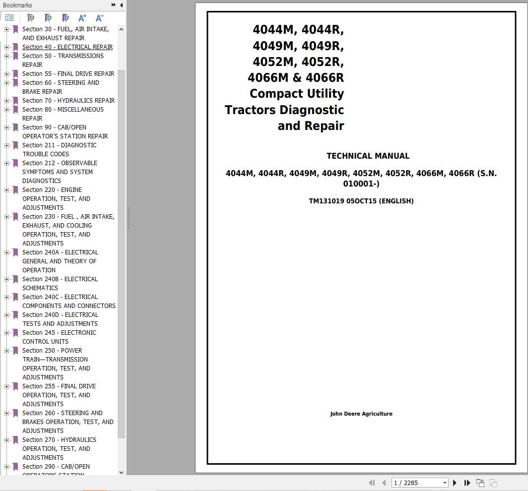The width and height of the screenshot is (528, 491).
Task: Click the bookmark icon for Section 70
Action: 15,100
